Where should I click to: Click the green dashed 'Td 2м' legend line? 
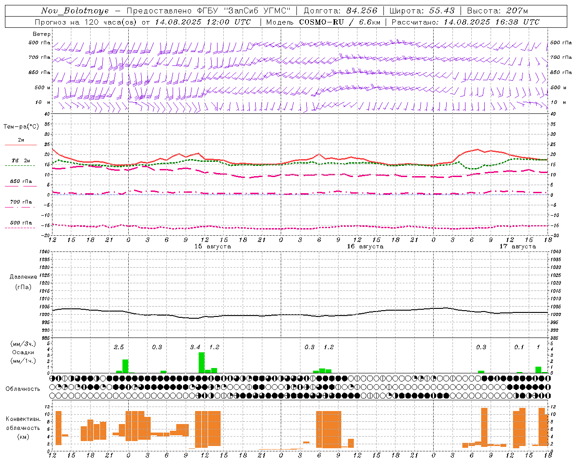[x=20, y=165]
